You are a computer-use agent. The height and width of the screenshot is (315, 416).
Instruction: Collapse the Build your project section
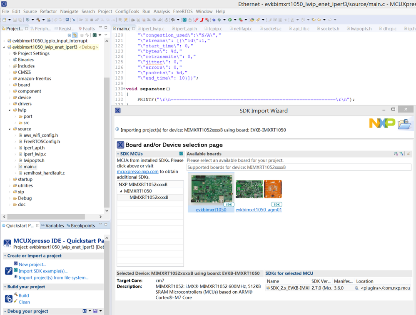(x=5, y=287)
